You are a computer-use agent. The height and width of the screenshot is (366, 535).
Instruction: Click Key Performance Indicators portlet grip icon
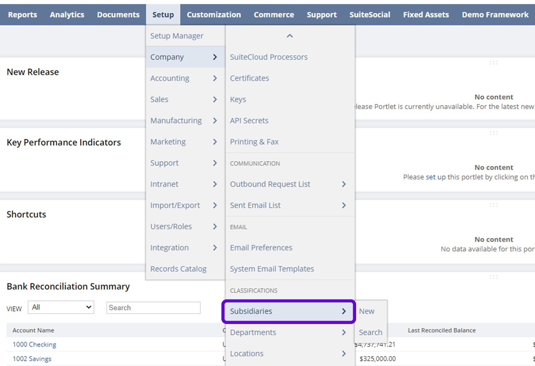pos(494,133)
